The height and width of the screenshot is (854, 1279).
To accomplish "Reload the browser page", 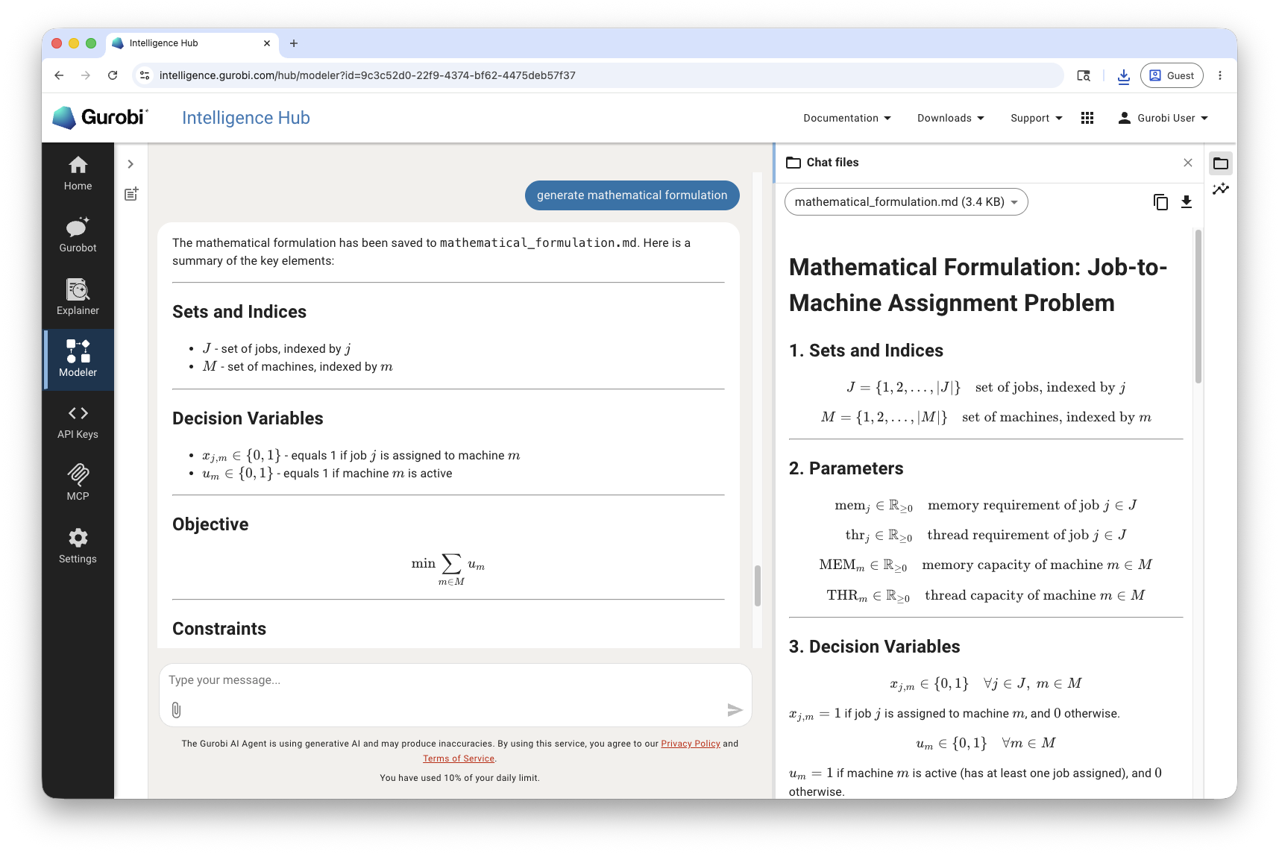I will [x=113, y=75].
